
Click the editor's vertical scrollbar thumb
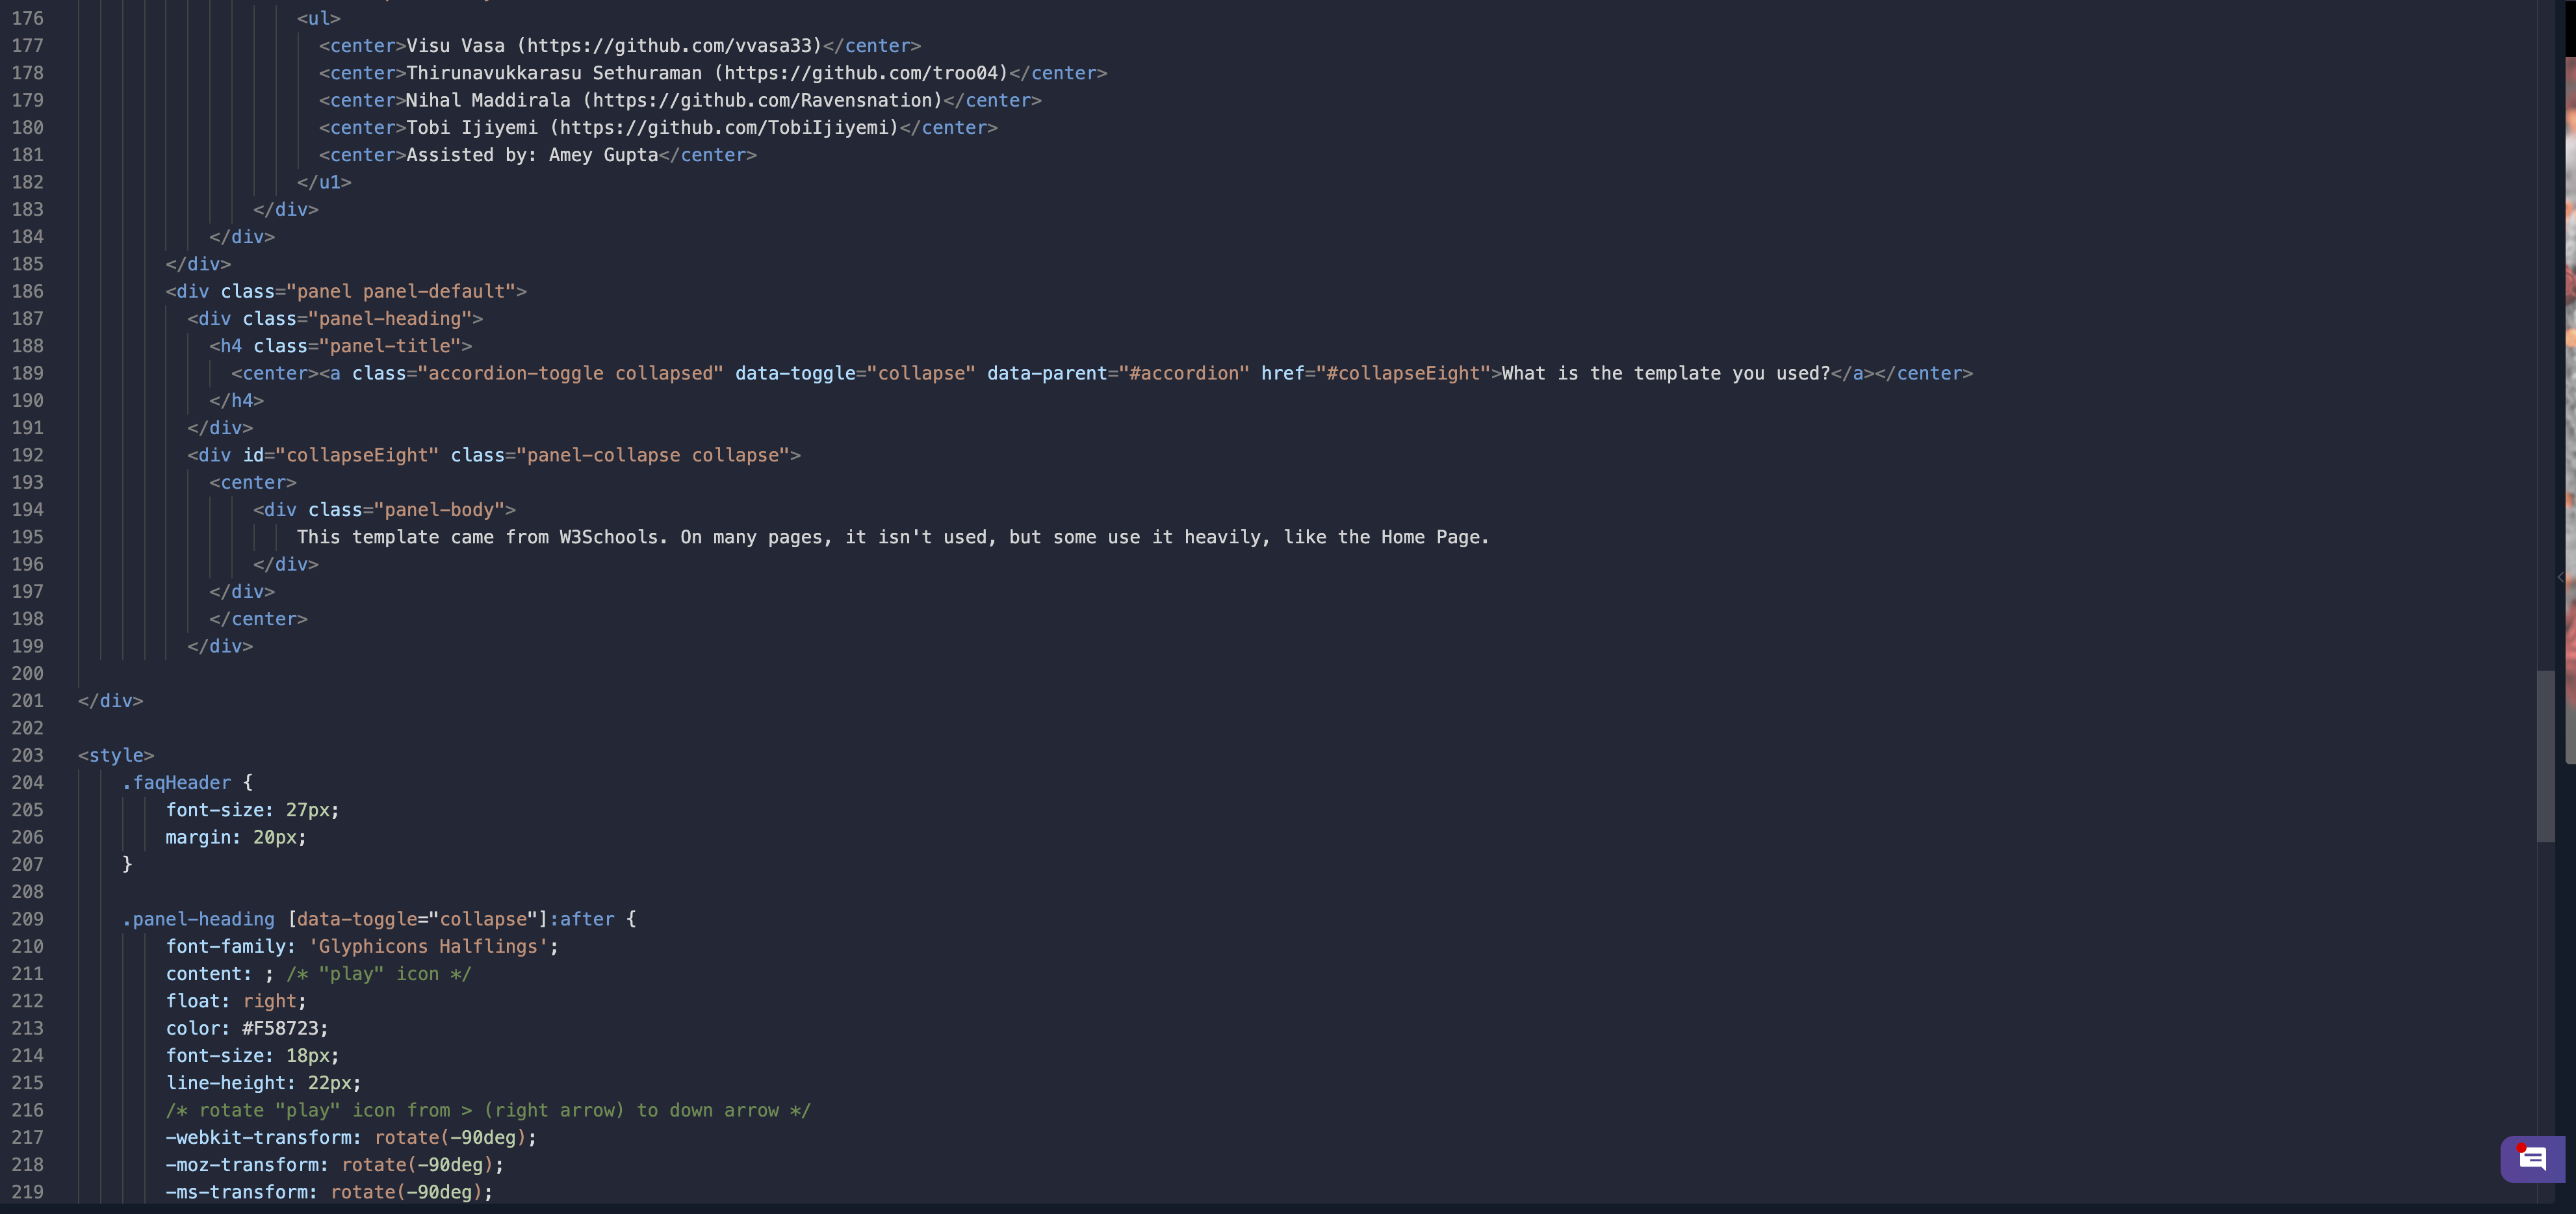2545,755
